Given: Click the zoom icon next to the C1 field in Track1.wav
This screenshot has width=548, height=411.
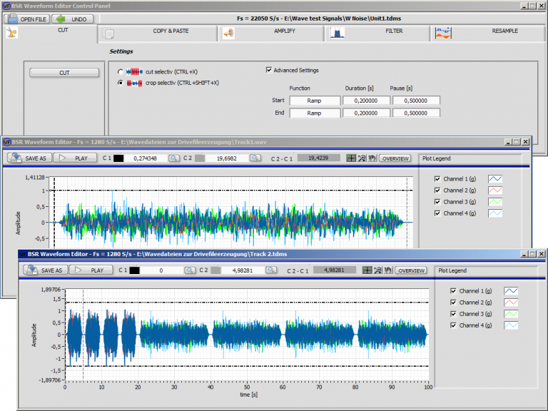Looking at the screenshot, I should click(x=174, y=158).
